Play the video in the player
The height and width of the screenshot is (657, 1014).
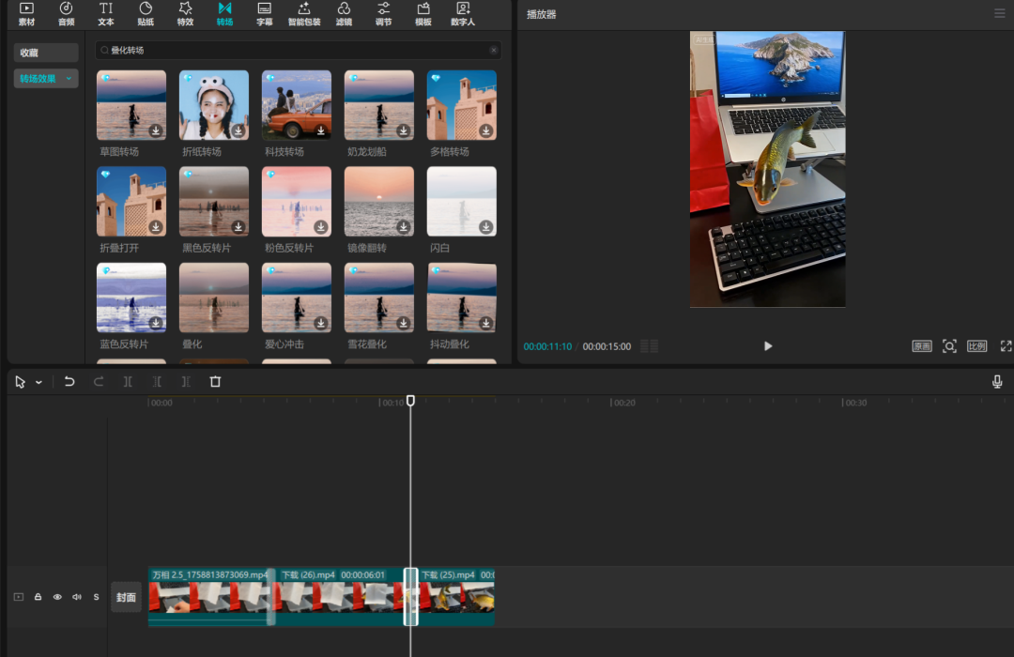(x=768, y=346)
